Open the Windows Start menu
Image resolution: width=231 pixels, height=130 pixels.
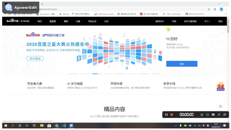point(5,126)
